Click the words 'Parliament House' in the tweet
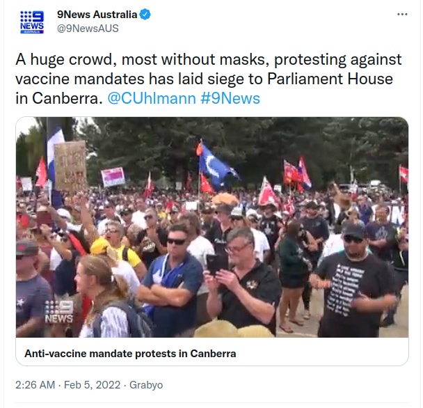 tap(330, 79)
